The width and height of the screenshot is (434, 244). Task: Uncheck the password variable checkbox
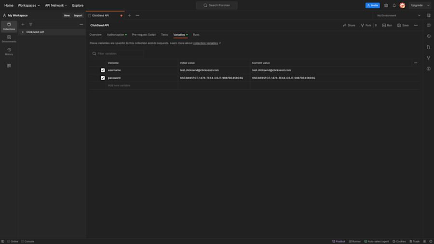[x=103, y=78]
